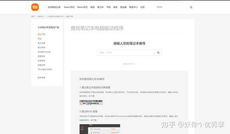This screenshot has width=230, height=134.
Task: Open the 全部商品分类 menu
Action: 54,7
